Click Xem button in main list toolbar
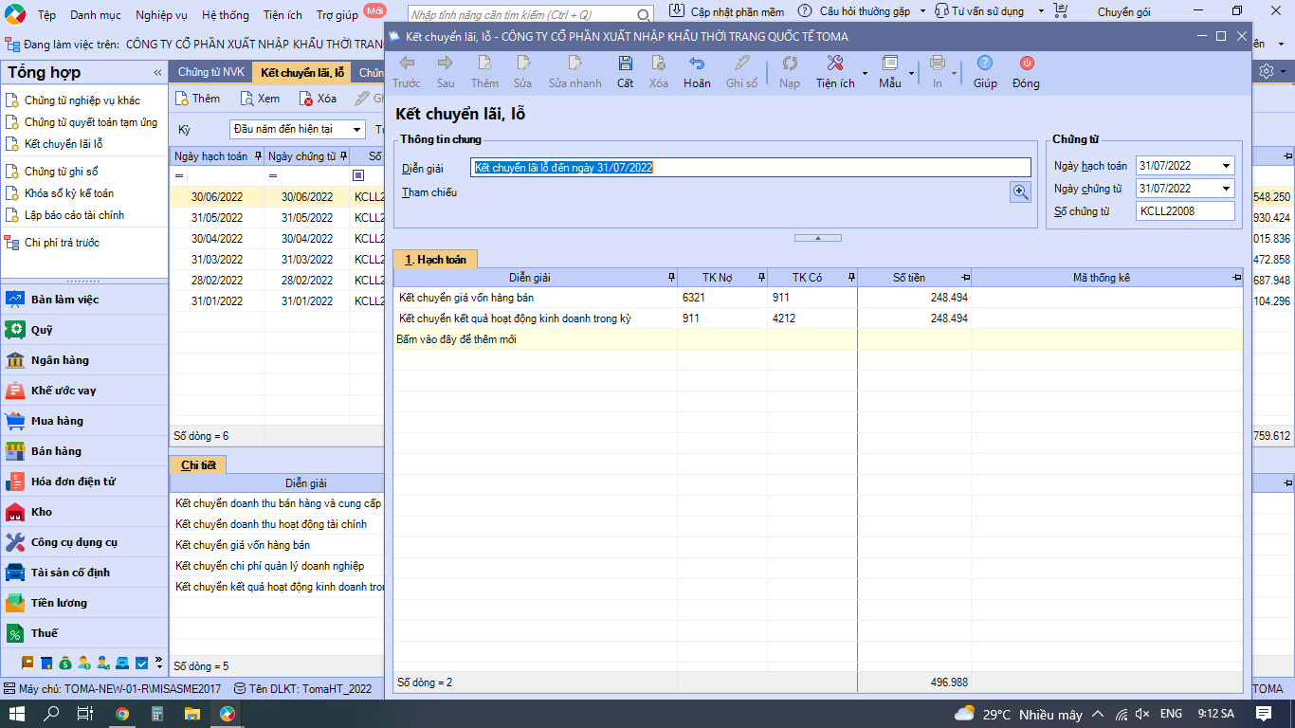The image size is (1295, 728). pyautogui.click(x=260, y=99)
